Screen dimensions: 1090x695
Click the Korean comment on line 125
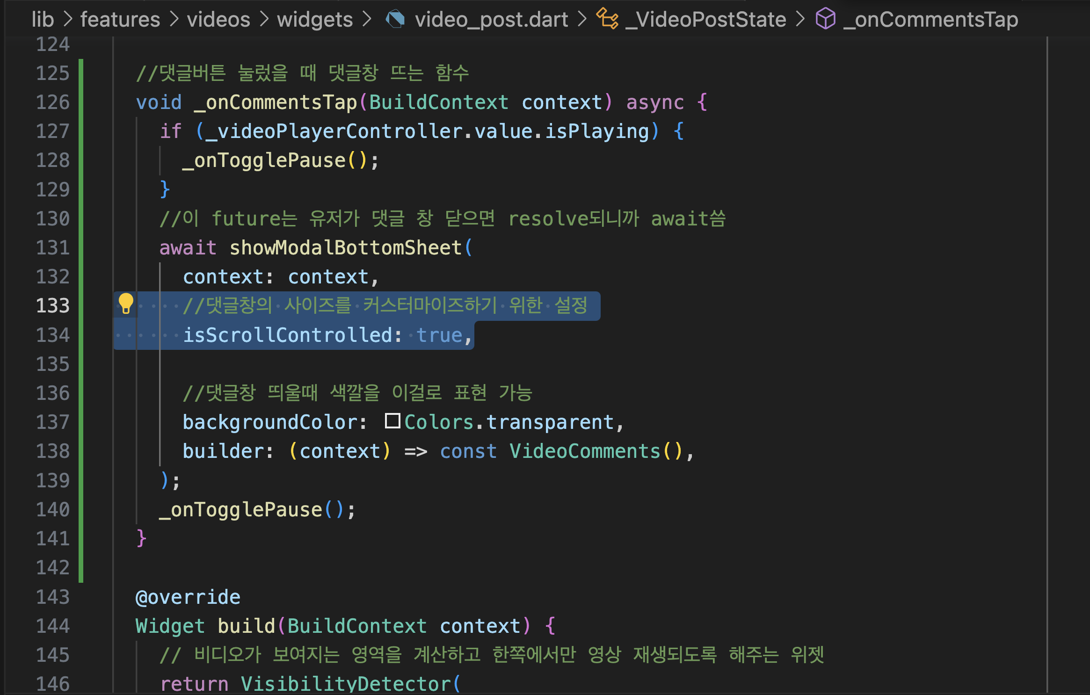pos(302,72)
